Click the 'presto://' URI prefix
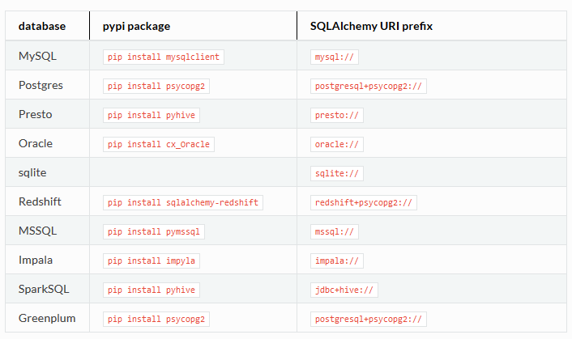 (337, 116)
